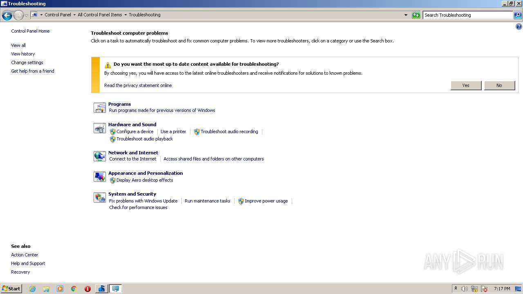Open Read the privacy statement online

[x=138, y=85]
